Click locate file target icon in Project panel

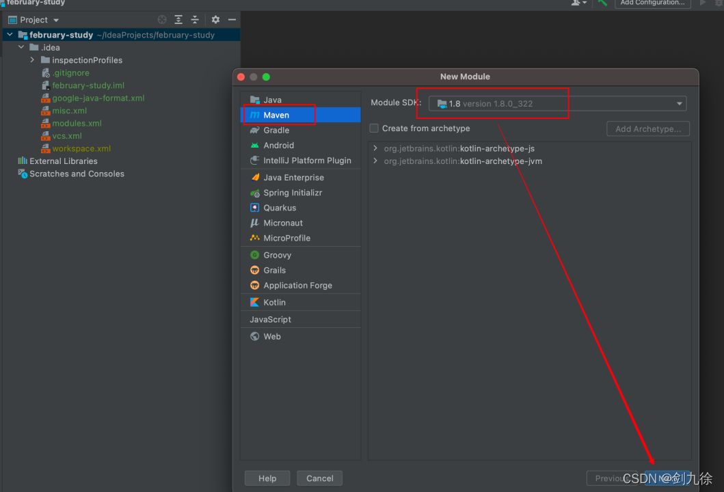[x=162, y=19]
